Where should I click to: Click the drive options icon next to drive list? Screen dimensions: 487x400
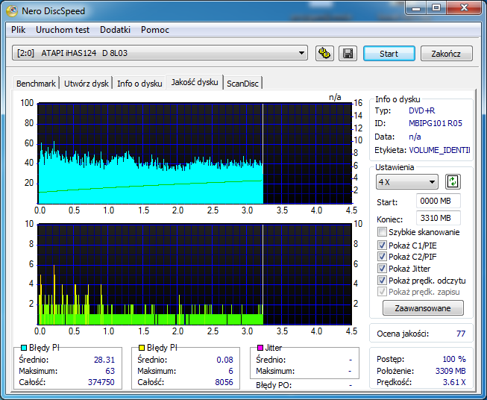[x=324, y=54]
